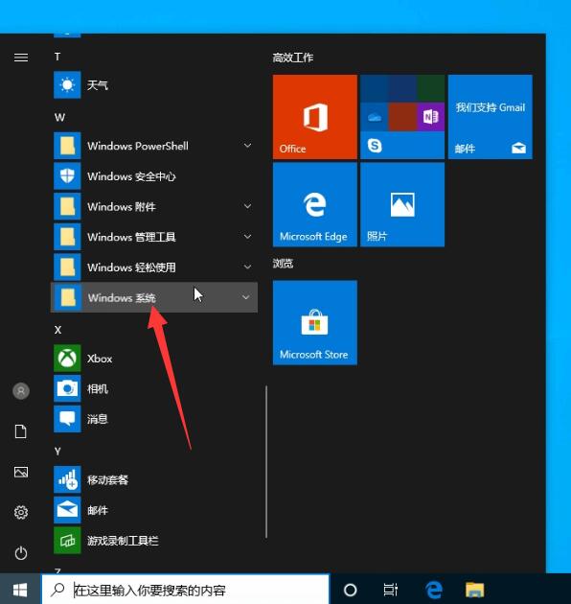
Task: Open the Camera (相机) app icon
Action: [x=67, y=388]
